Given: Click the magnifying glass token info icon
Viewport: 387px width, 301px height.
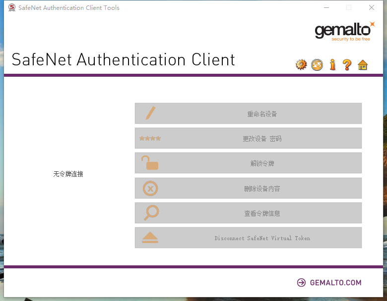Looking at the screenshot, I should tap(151, 213).
